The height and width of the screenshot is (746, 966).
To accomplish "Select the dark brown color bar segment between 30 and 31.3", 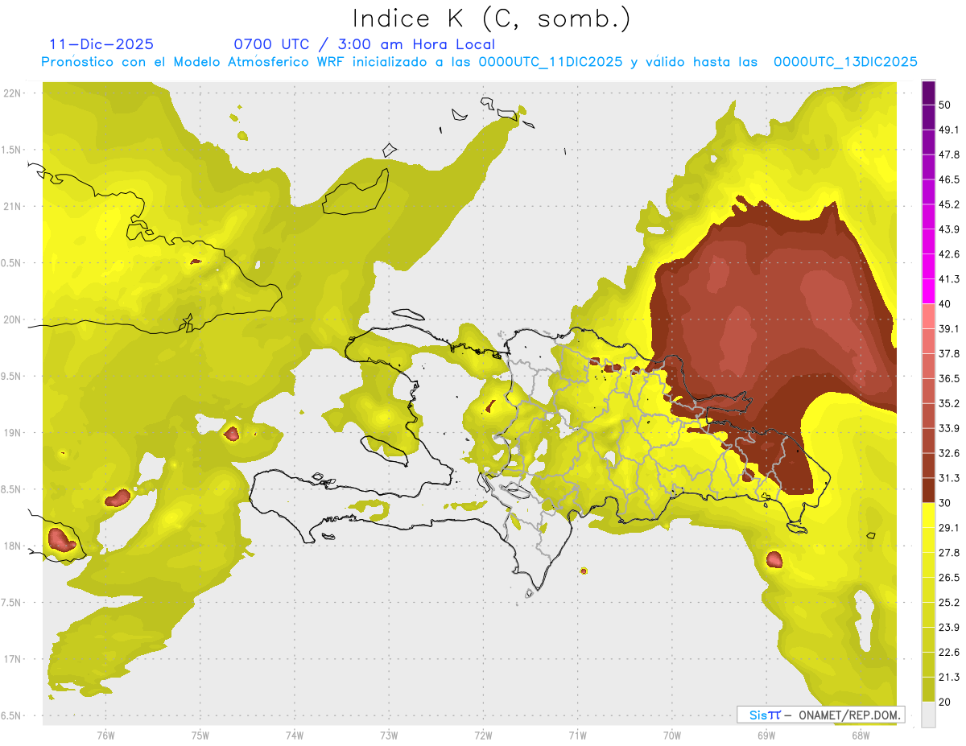I will pyautogui.click(x=928, y=491).
